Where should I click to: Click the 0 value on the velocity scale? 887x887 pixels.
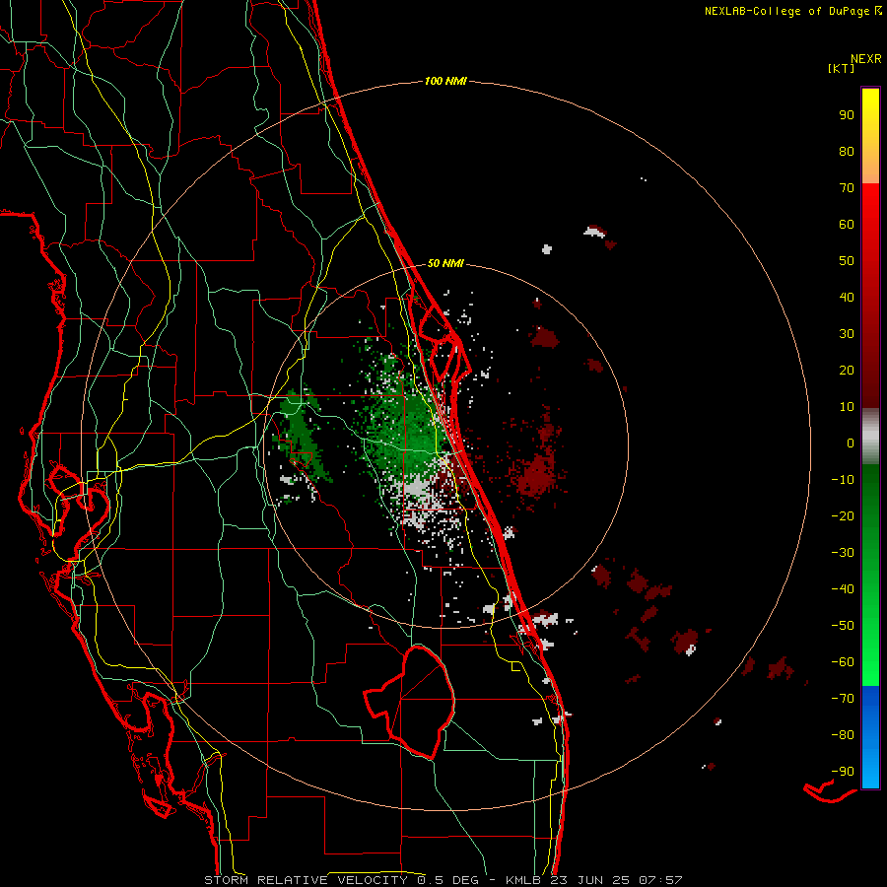tap(851, 443)
